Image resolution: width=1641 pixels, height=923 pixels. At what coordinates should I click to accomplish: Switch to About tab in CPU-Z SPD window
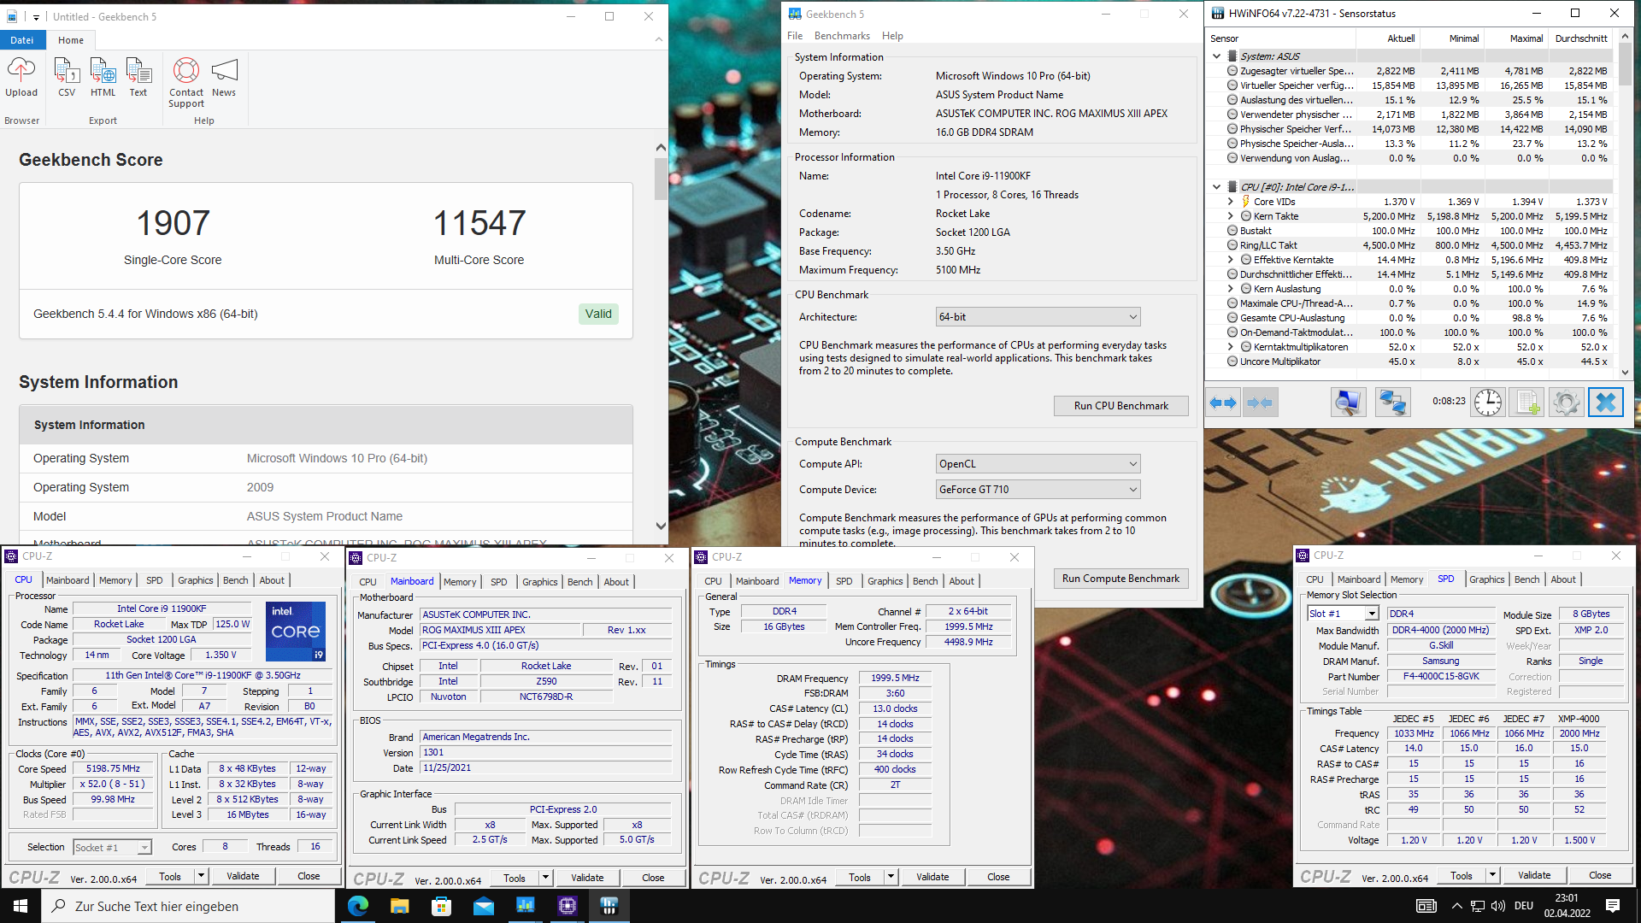1563,579
